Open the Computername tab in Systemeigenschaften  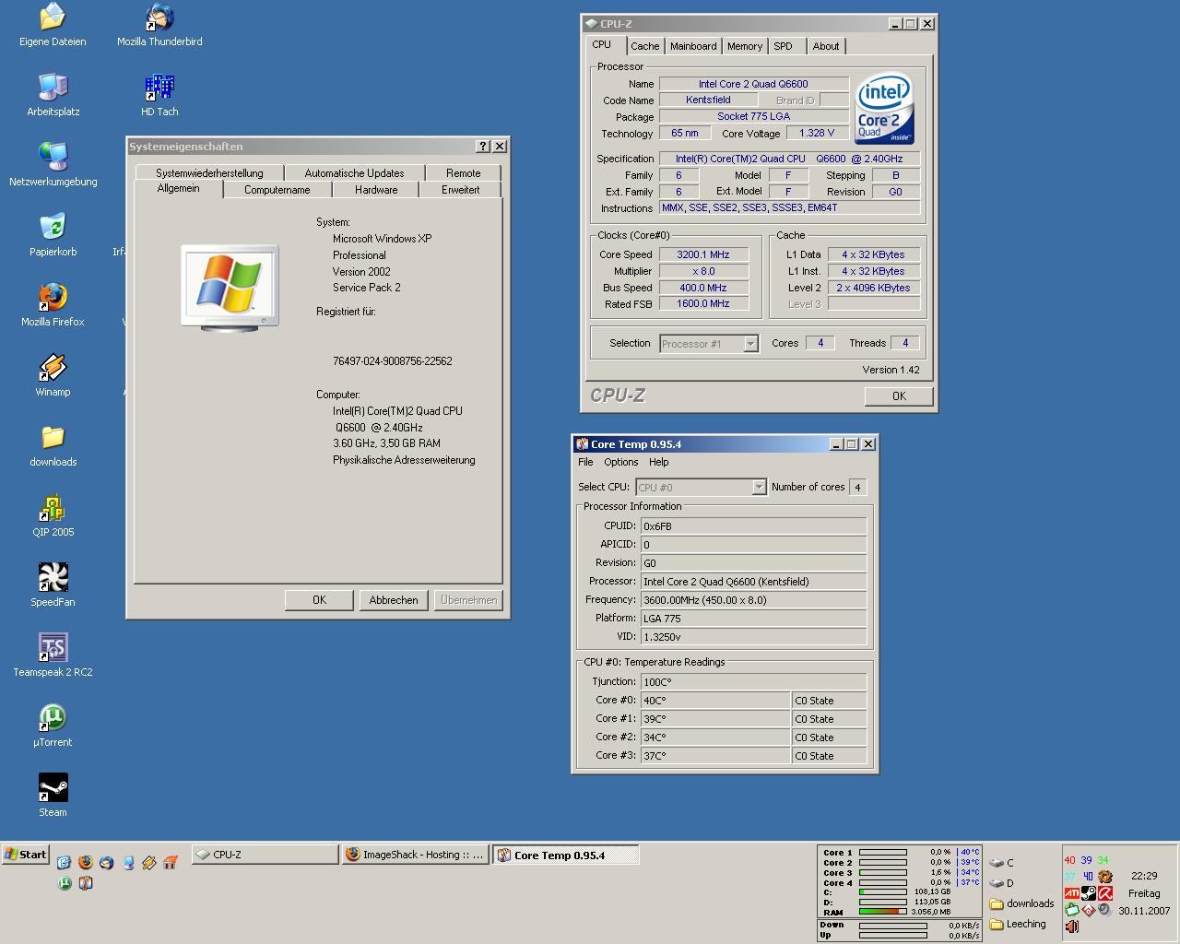pyautogui.click(x=277, y=190)
